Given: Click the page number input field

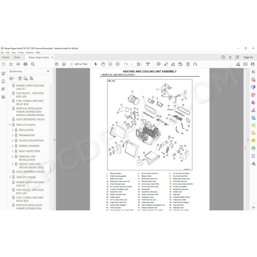Looking at the screenshot, I should tap(72, 64).
